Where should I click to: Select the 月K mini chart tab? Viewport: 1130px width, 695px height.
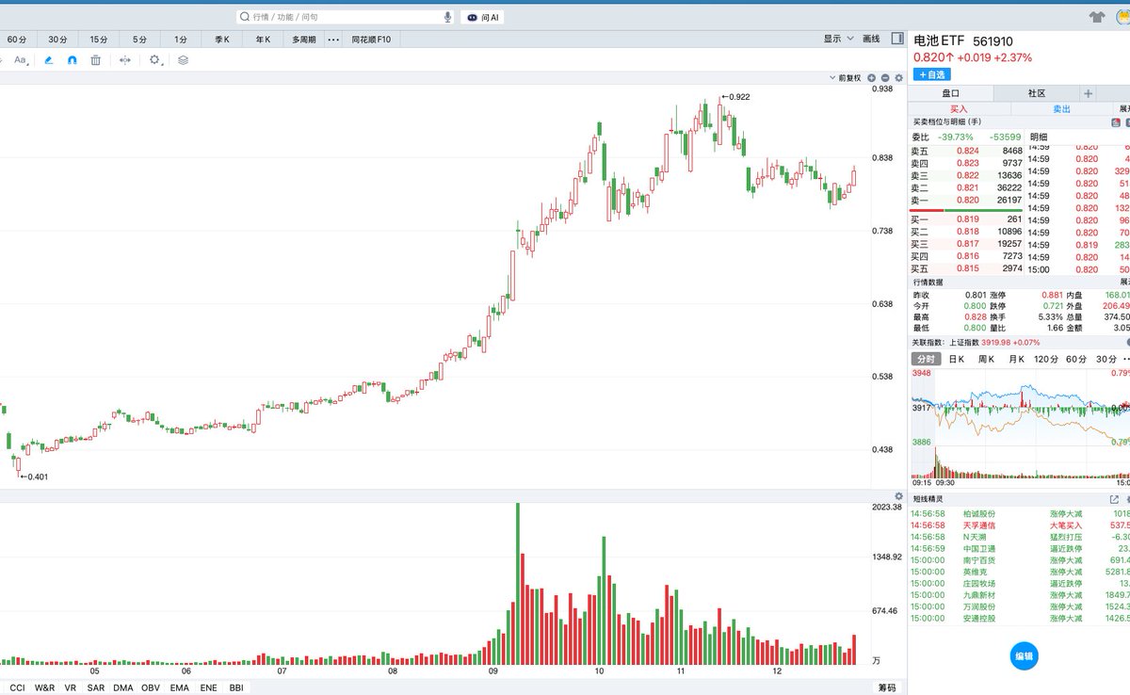[x=1016, y=360]
